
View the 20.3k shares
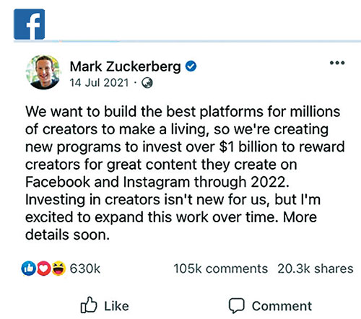click(316, 268)
